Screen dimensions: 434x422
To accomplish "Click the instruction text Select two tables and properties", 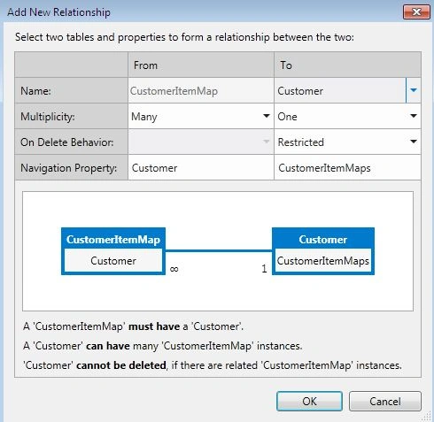I will pyautogui.click(x=184, y=37).
